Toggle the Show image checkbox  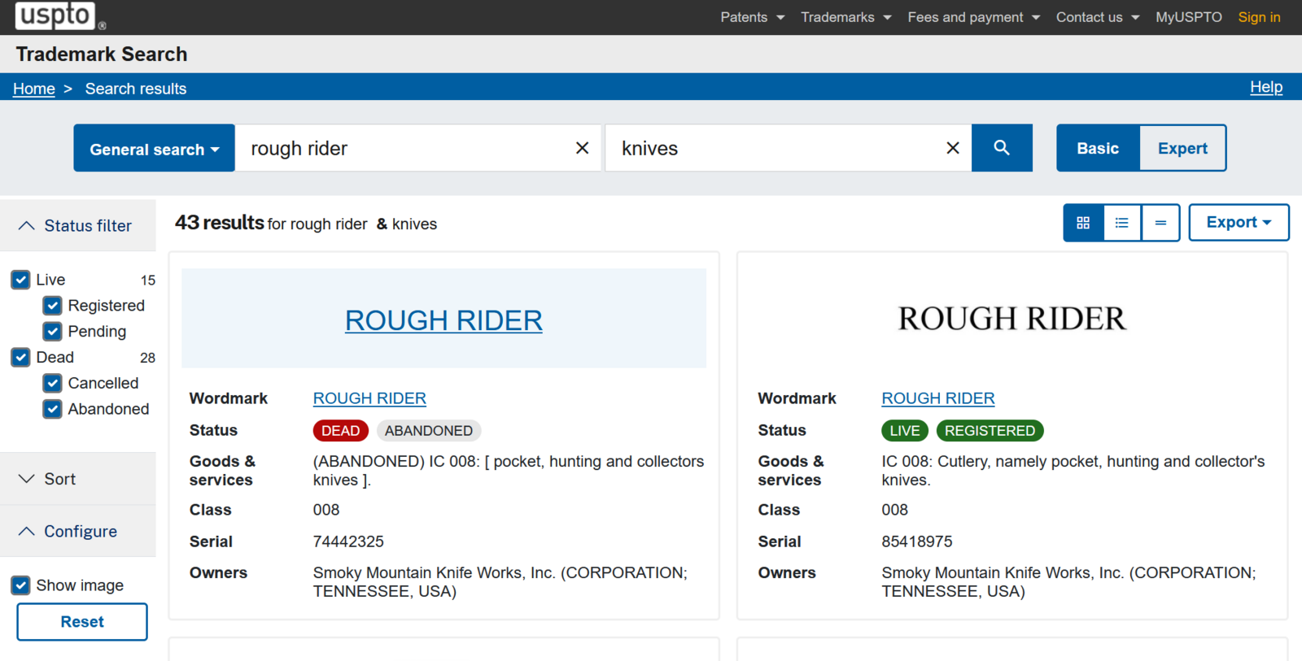pyautogui.click(x=21, y=585)
